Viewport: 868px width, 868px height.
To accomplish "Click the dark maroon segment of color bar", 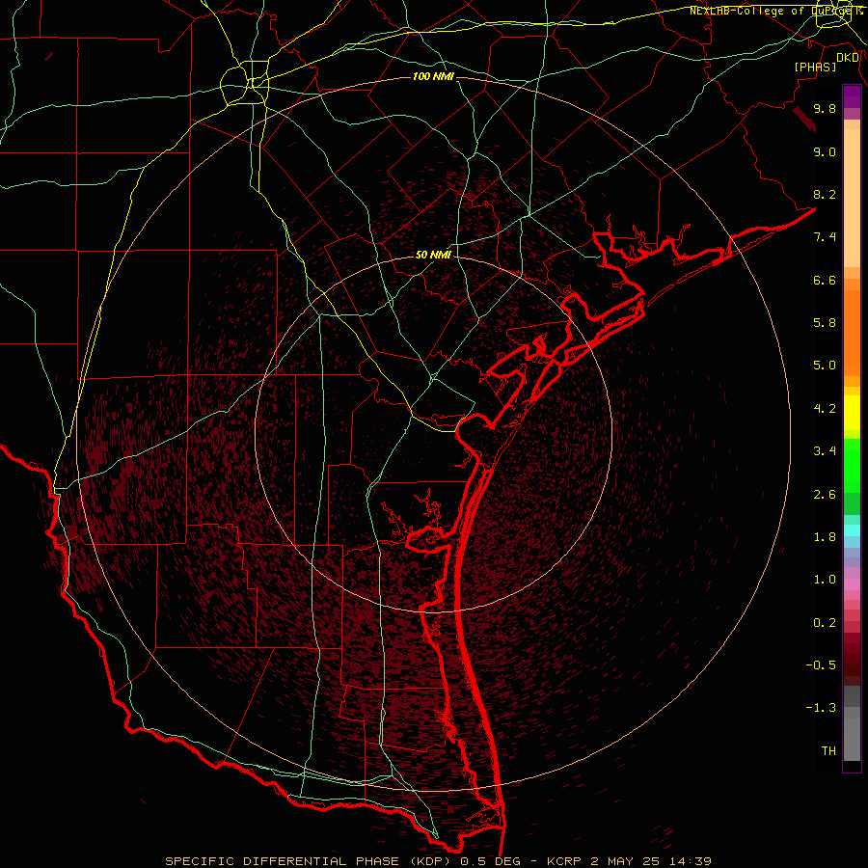I will [x=852, y=660].
